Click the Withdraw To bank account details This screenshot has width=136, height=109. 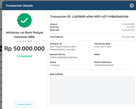pyautogui.click(x=63, y=48)
